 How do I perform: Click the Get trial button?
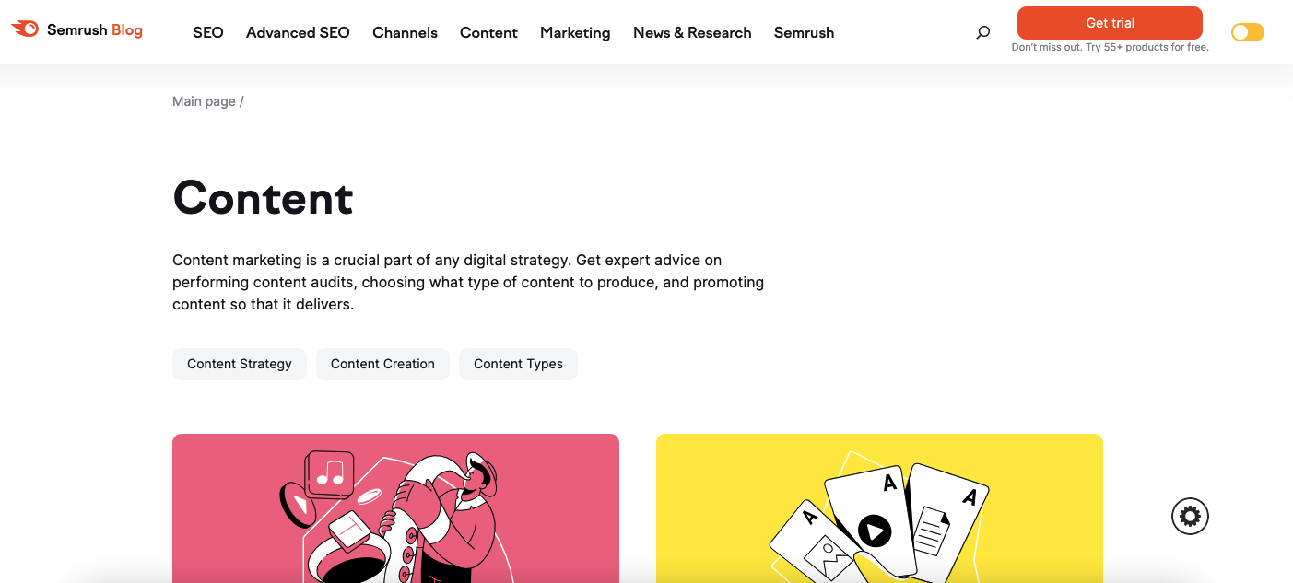point(1110,23)
